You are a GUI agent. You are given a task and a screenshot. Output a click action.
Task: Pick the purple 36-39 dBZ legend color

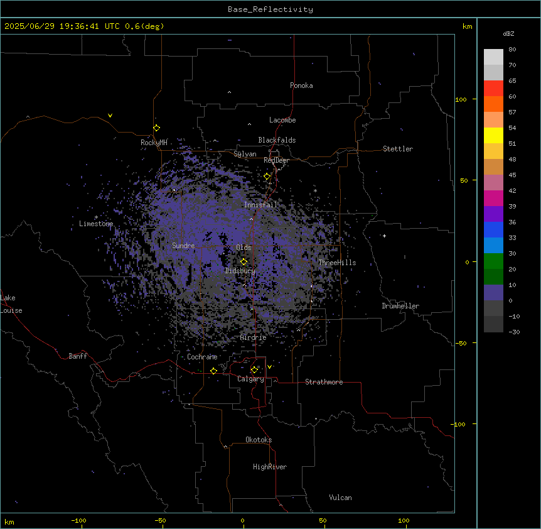pos(493,214)
